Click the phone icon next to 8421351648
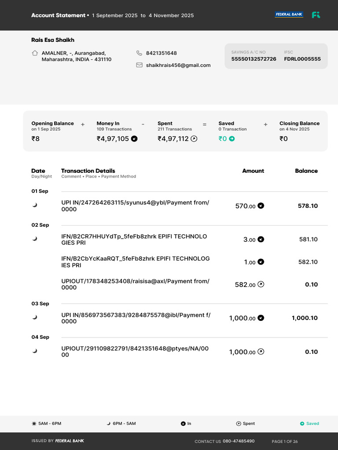338x450 pixels. pyautogui.click(x=139, y=53)
